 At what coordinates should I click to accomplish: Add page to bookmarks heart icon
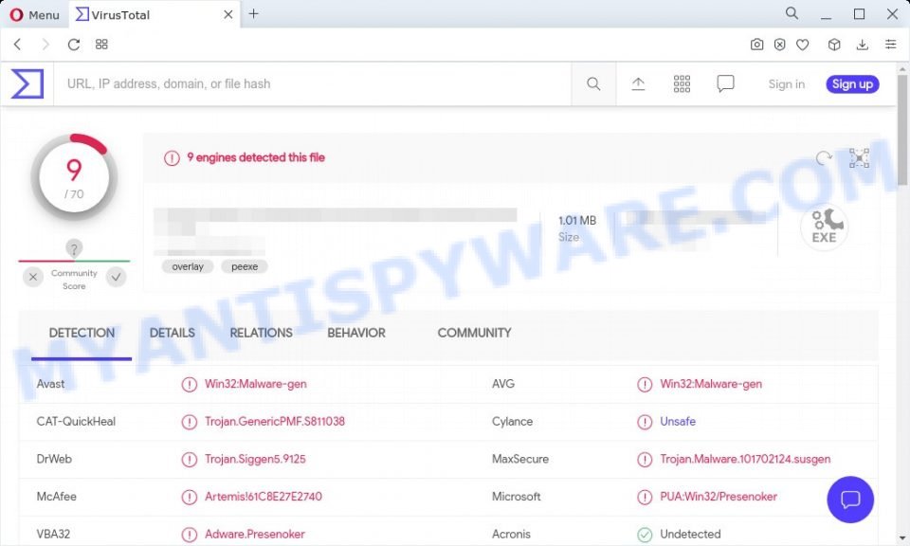pyautogui.click(x=803, y=45)
